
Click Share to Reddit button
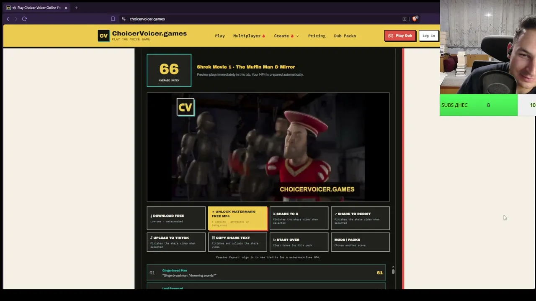360,218
